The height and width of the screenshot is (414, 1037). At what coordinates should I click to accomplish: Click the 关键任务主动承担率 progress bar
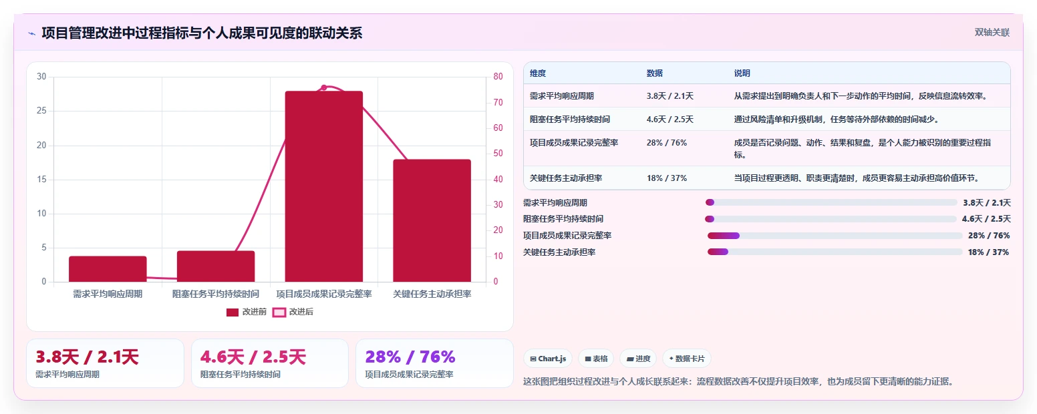(x=835, y=252)
